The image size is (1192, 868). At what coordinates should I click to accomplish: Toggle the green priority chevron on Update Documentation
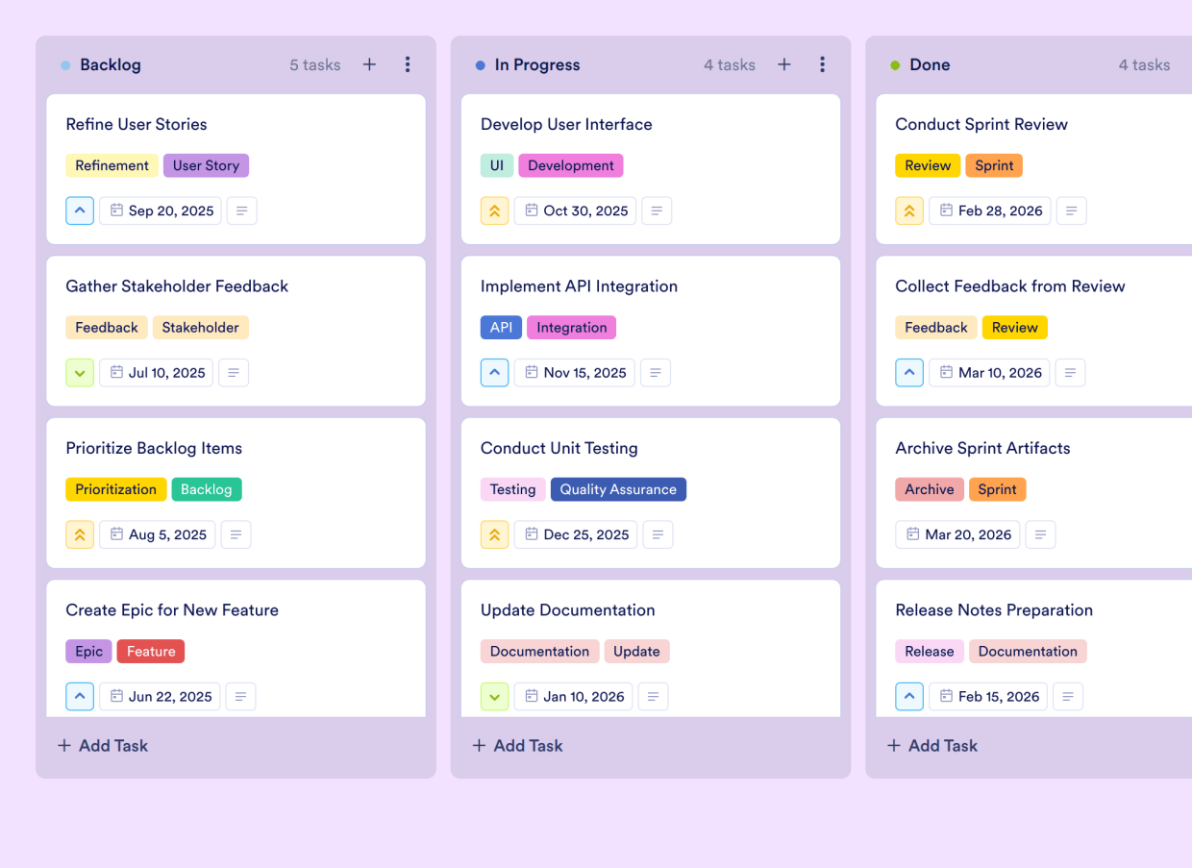494,696
